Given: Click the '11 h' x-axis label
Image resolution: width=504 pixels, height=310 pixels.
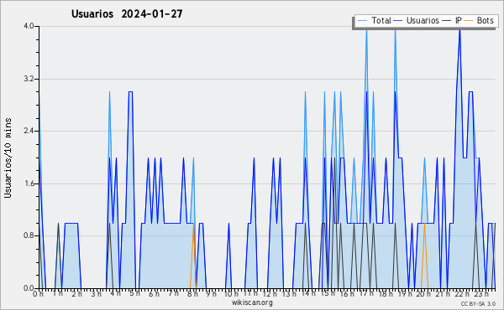Looking at the screenshot, I should click(250, 293).
